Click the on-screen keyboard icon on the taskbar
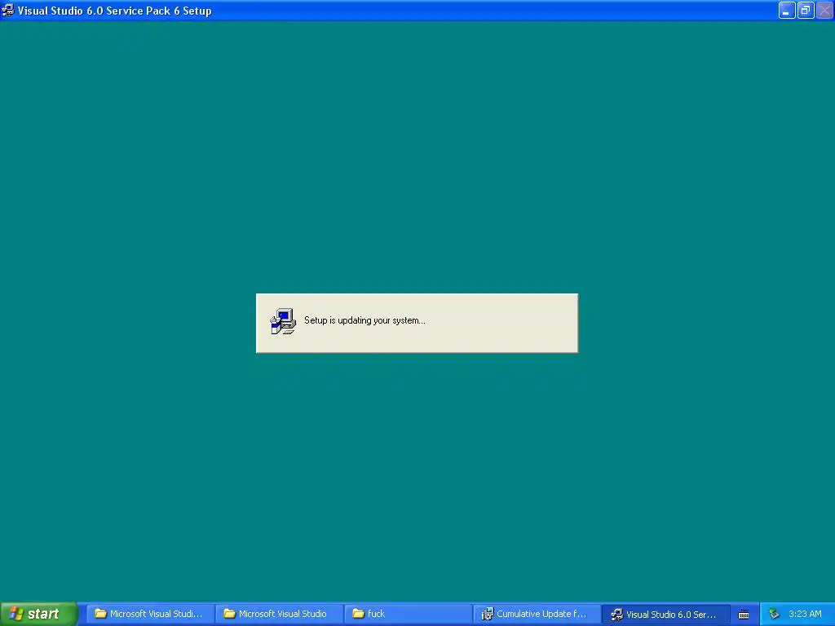835x626 pixels. (744, 615)
